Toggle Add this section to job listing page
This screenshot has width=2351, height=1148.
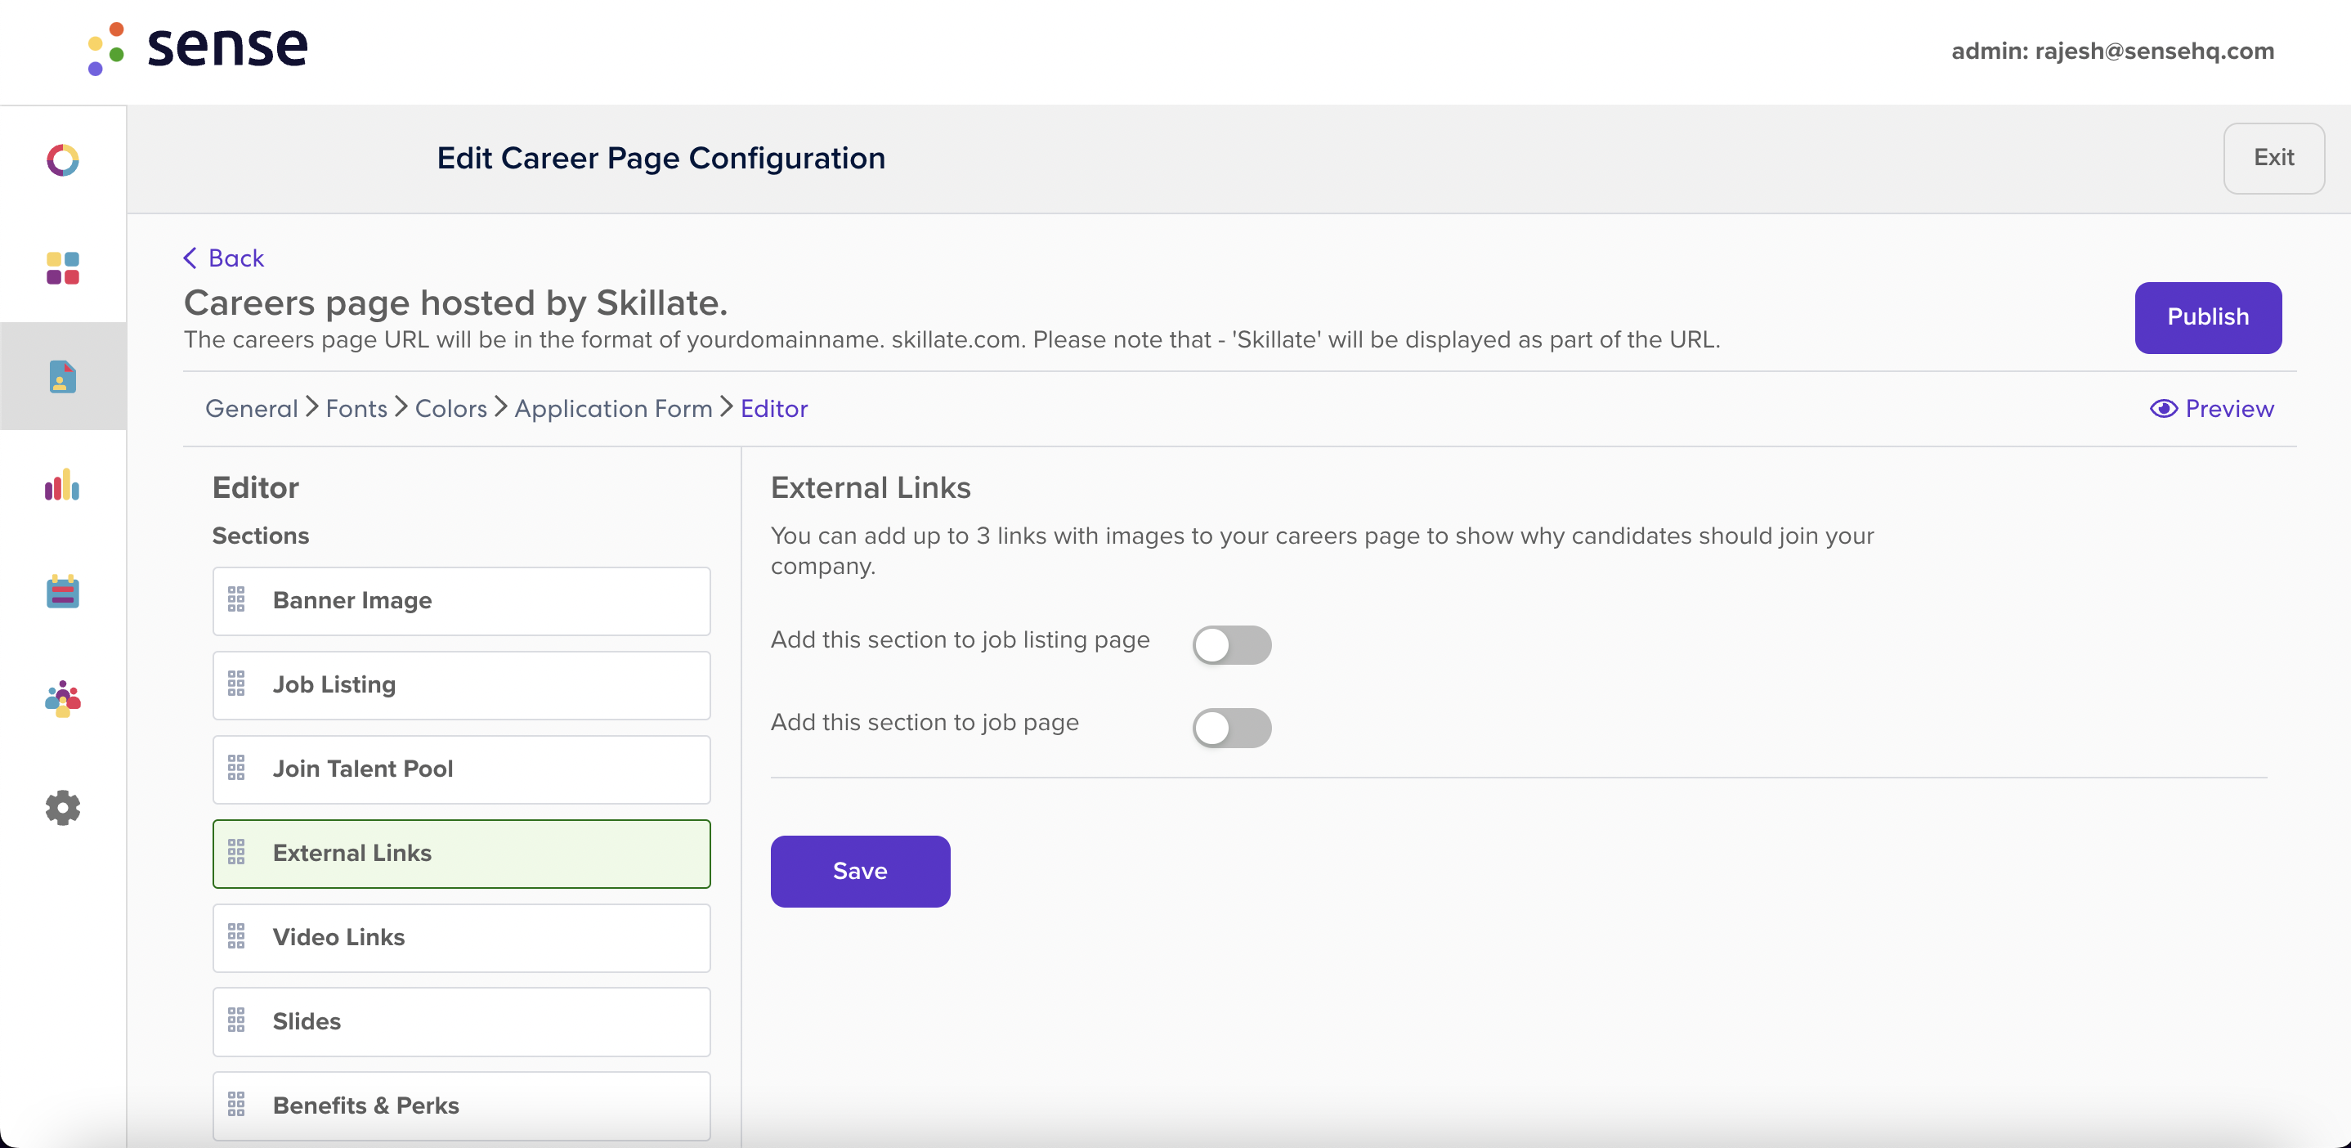(x=1231, y=645)
